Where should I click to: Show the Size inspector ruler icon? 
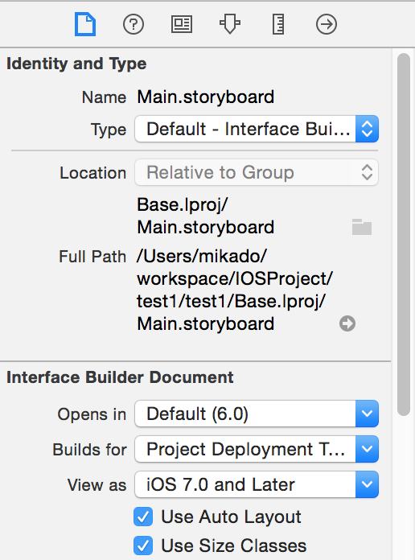[x=278, y=24]
